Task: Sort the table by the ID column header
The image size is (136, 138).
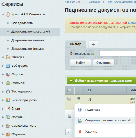Action: [89, 90]
